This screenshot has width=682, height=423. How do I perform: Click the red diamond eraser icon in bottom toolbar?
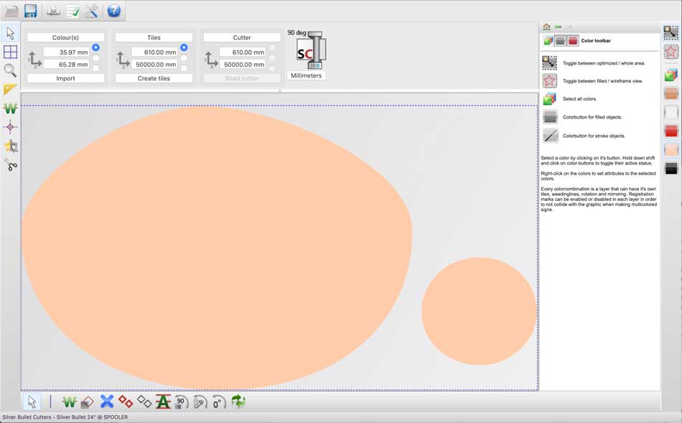click(88, 401)
